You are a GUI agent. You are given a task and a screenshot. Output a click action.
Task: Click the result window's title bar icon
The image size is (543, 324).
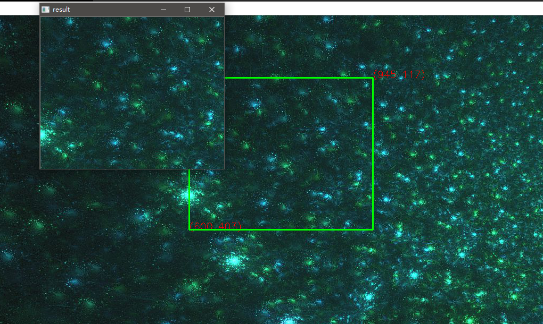coord(46,10)
